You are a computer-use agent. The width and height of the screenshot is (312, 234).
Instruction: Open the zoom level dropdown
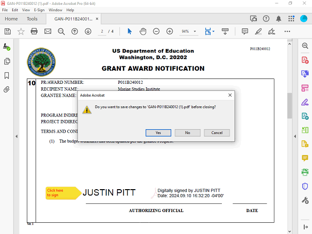[x=195, y=31]
